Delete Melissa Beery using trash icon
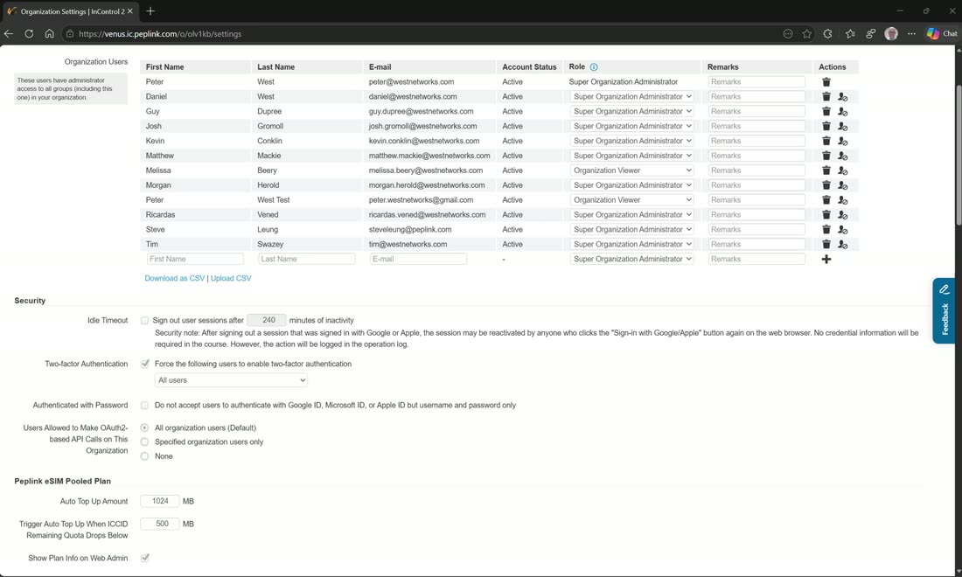This screenshot has width=962, height=577. click(x=826, y=170)
